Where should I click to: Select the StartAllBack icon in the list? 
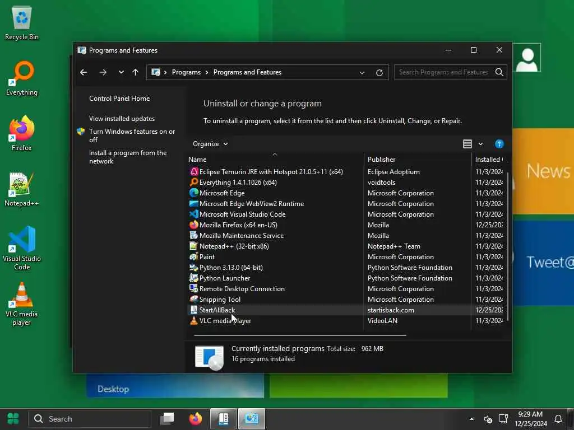[x=193, y=310]
